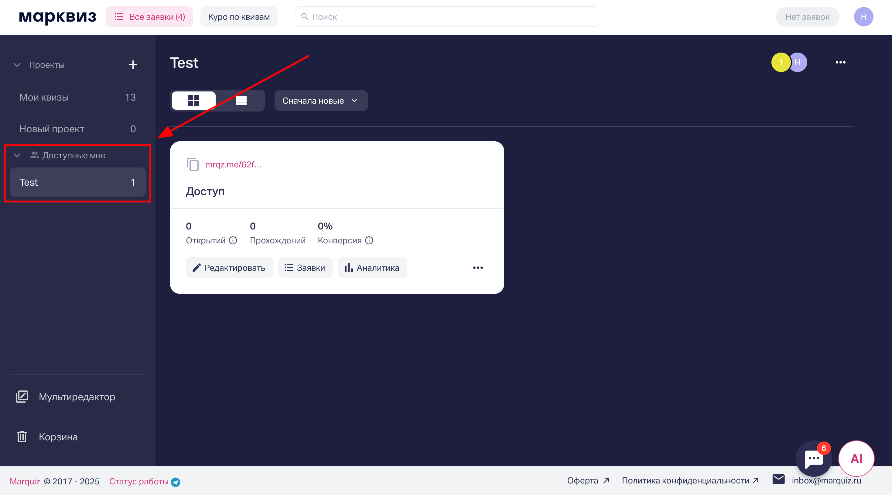The width and height of the screenshot is (892, 495).
Task: Copy the quiz link with copy icon
Action: coord(193,164)
